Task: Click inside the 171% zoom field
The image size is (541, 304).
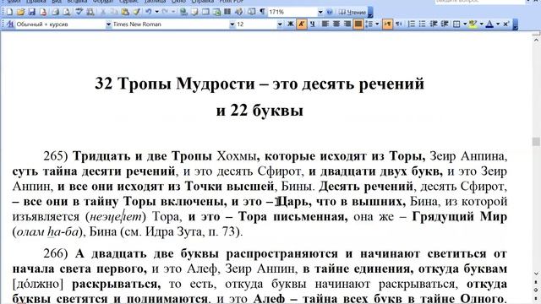Action: (x=292, y=12)
